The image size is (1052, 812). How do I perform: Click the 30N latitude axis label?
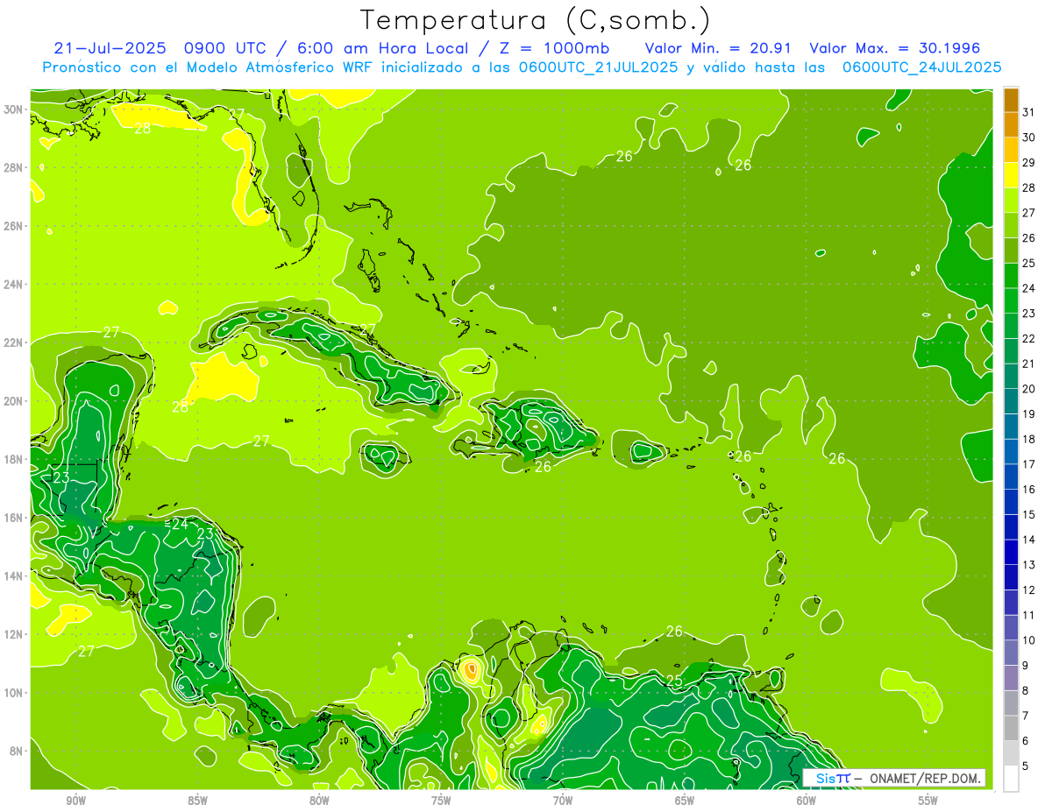[14, 109]
